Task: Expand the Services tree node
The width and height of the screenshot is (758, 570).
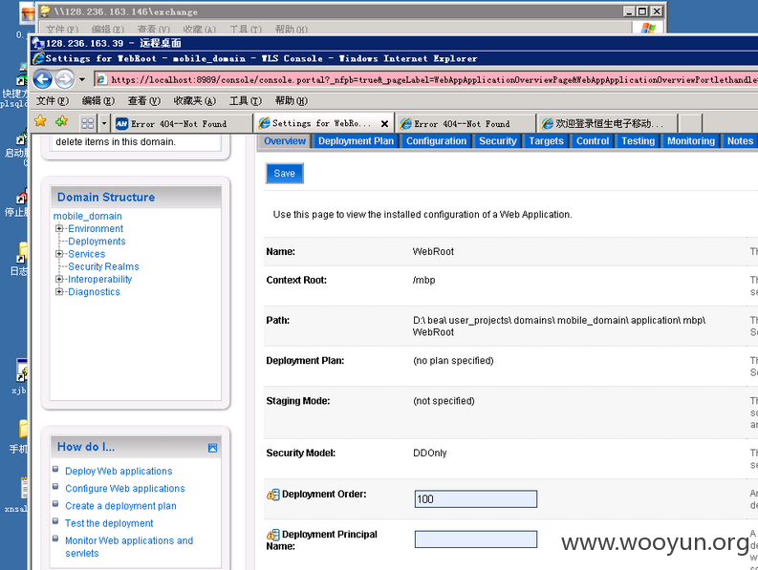Action: point(59,254)
